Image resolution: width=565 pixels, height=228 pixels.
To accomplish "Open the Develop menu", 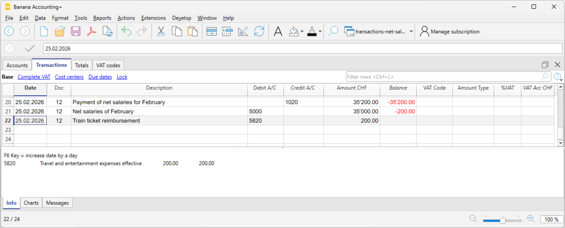I will (x=182, y=18).
